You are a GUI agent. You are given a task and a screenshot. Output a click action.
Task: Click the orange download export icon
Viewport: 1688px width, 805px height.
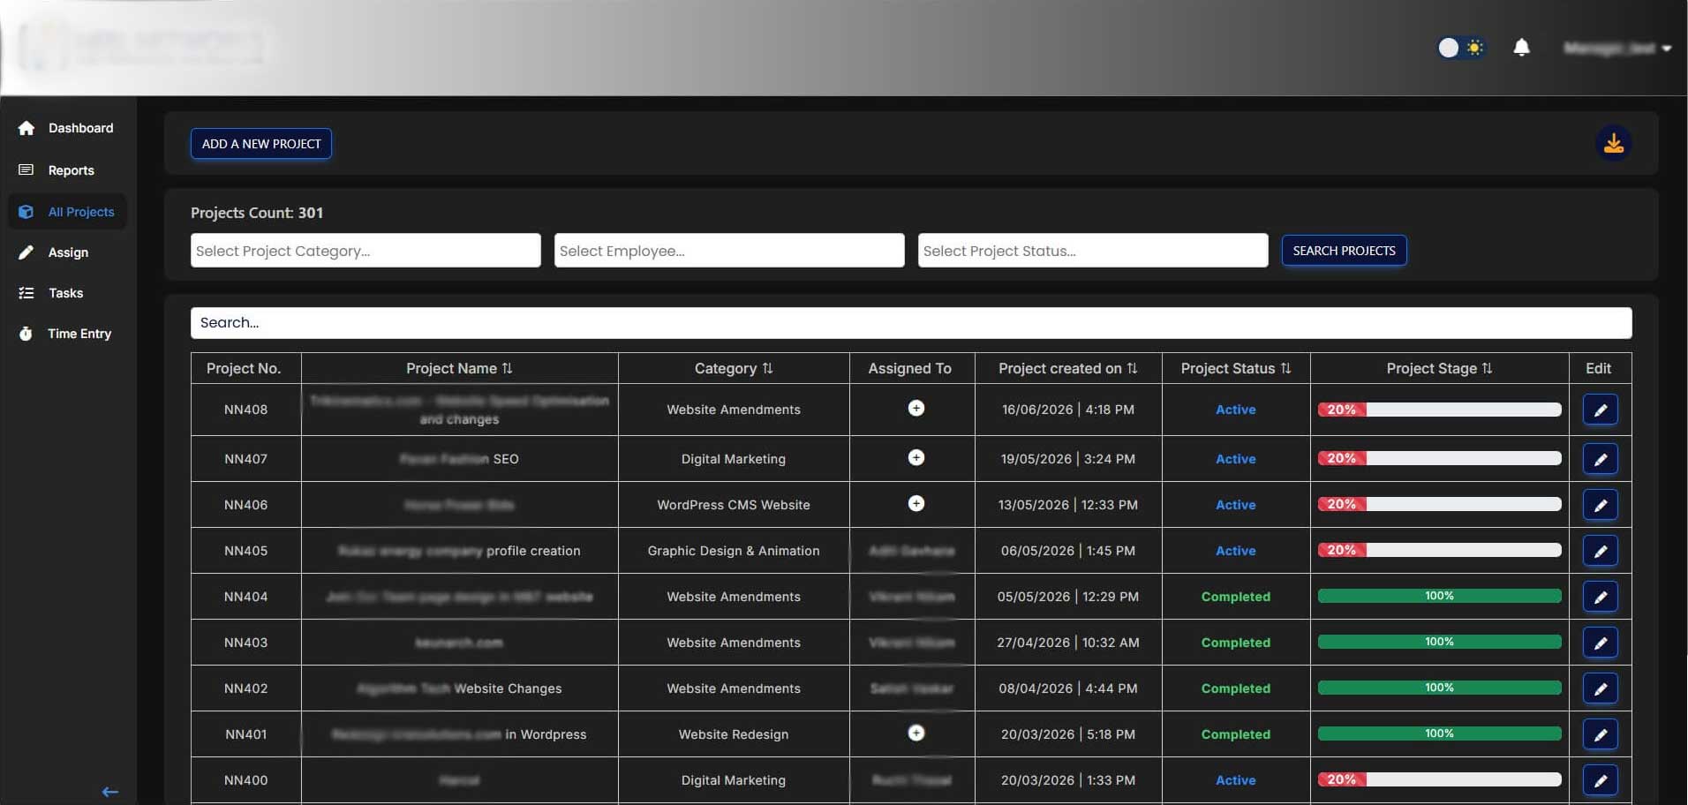click(1613, 143)
